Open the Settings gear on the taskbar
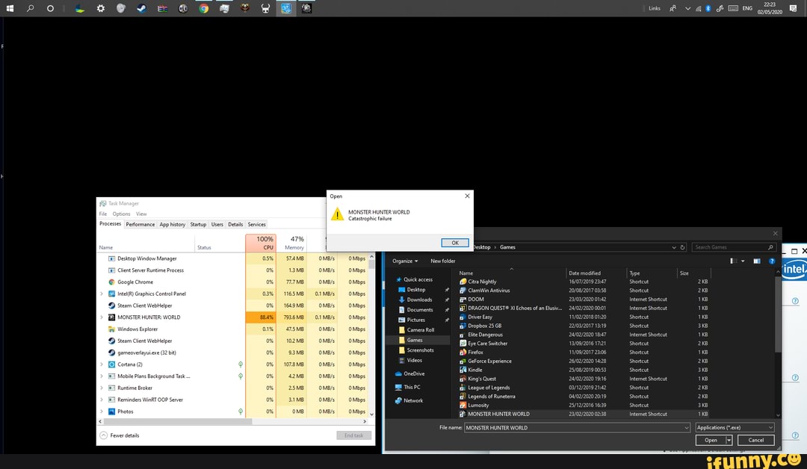807x469 pixels. (x=101, y=8)
